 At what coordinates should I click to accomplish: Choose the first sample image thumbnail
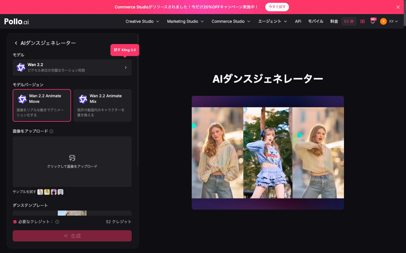40,192
